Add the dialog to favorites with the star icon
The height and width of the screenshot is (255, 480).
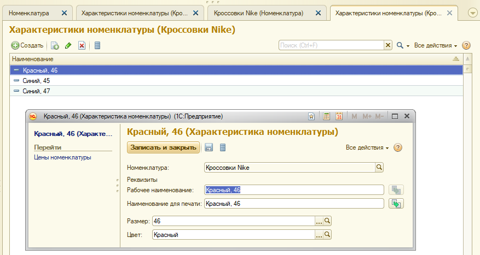tap(311, 116)
